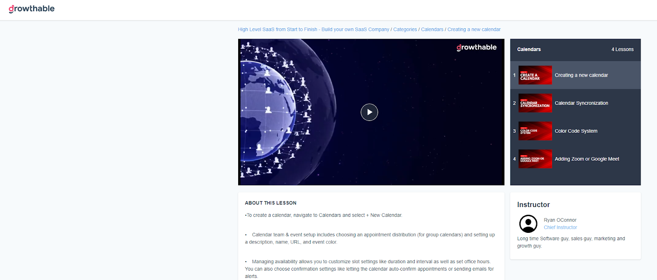Open the High Level SaaS course breadcrumb
Image resolution: width=657 pixels, height=280 pixels.
tap(313, 30)
